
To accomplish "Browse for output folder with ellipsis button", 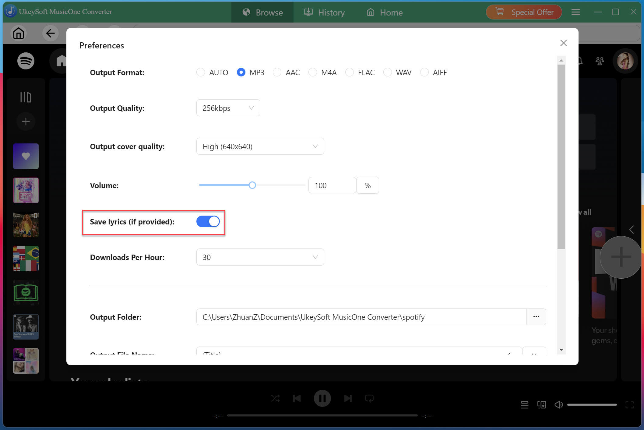I will click(x=536, y=317).
